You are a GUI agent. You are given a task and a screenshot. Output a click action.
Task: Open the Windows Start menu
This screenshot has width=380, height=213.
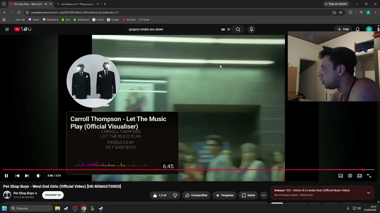tap(4, 208)
